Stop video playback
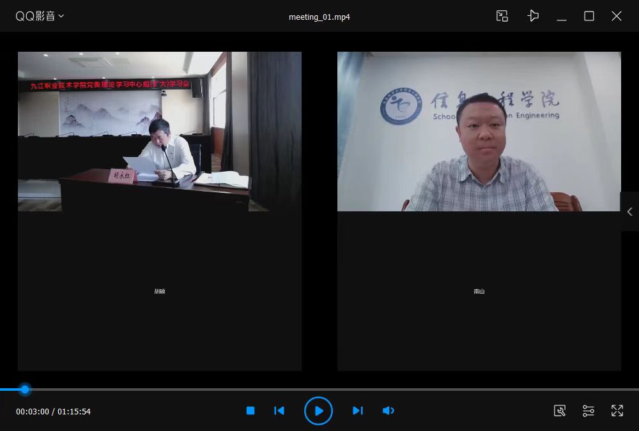639x431 pixels. [x=250, y=411]
